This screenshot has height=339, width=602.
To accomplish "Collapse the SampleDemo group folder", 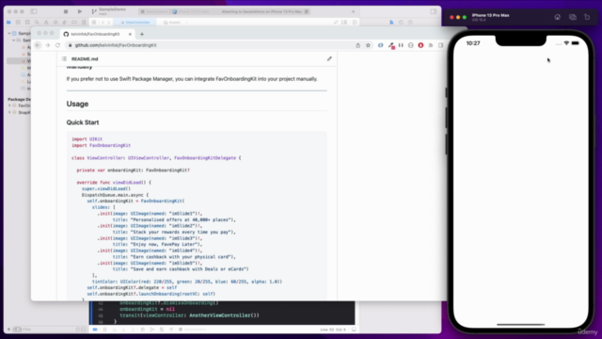I will pos(14,40).
